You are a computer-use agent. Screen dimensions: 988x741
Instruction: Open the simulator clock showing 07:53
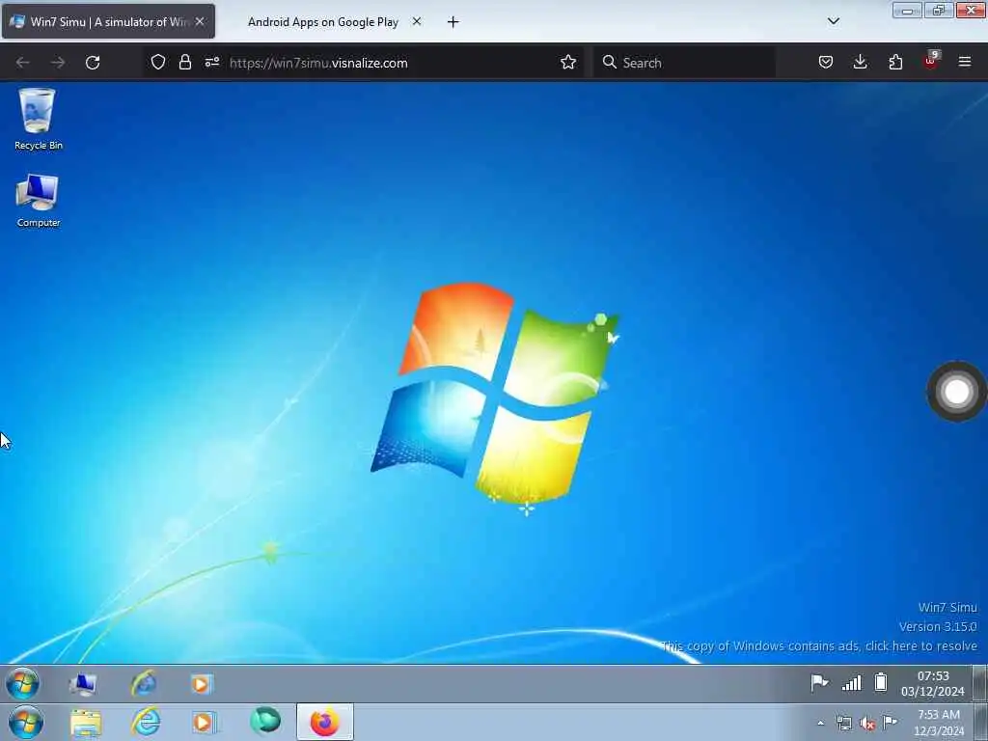(x=933, y=684)
